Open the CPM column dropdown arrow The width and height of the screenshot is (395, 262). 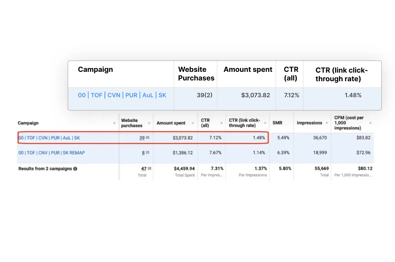pyautogui.click(x=370, y=123)
